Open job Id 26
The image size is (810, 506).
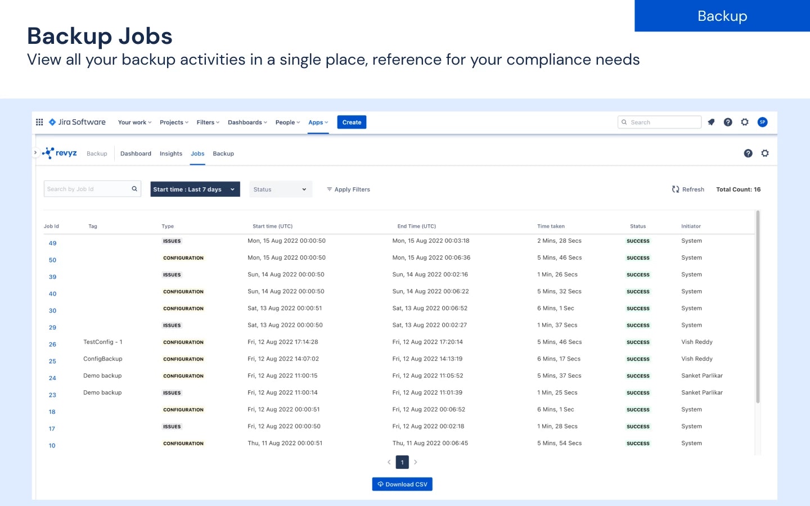[52, 345]
